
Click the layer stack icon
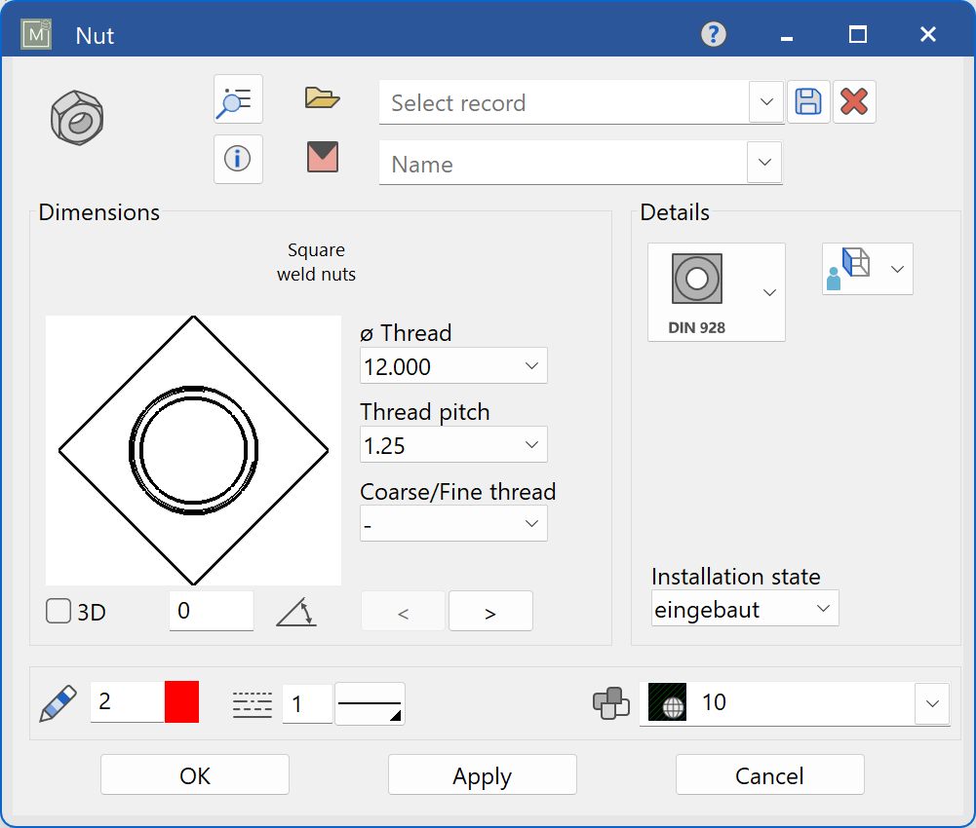(x=611, y=703)
